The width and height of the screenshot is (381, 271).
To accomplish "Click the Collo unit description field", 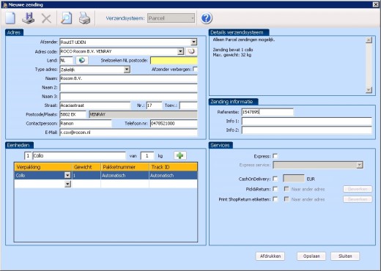I will (x=79, y=156).
